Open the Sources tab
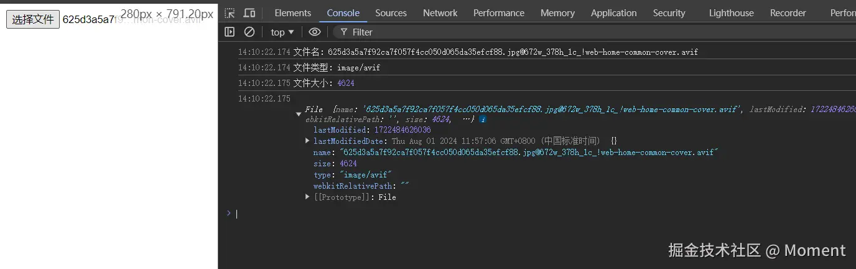The height and width of the screenshot is (269, 856). 391,13
